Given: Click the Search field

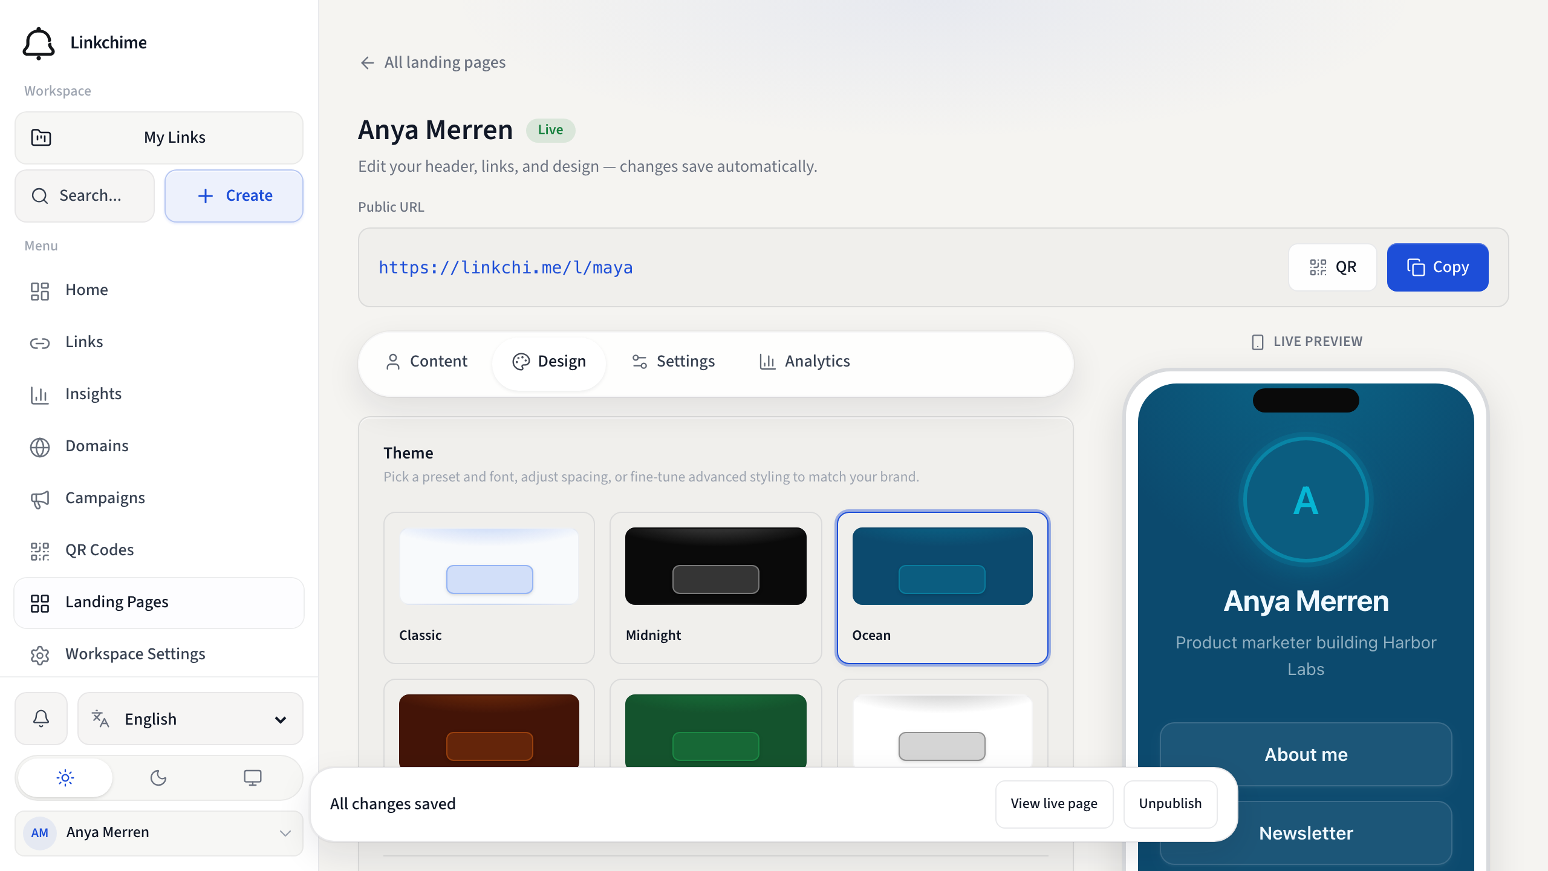Looking at the screenshot, I should [85, 195].
